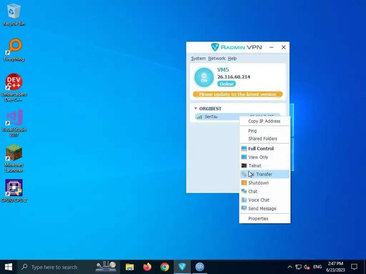Click the Chat icon in menu
The image size is (366, 274).
point(244,192)
